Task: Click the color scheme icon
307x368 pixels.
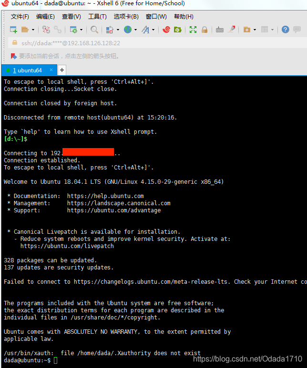Action: [110, 30]
